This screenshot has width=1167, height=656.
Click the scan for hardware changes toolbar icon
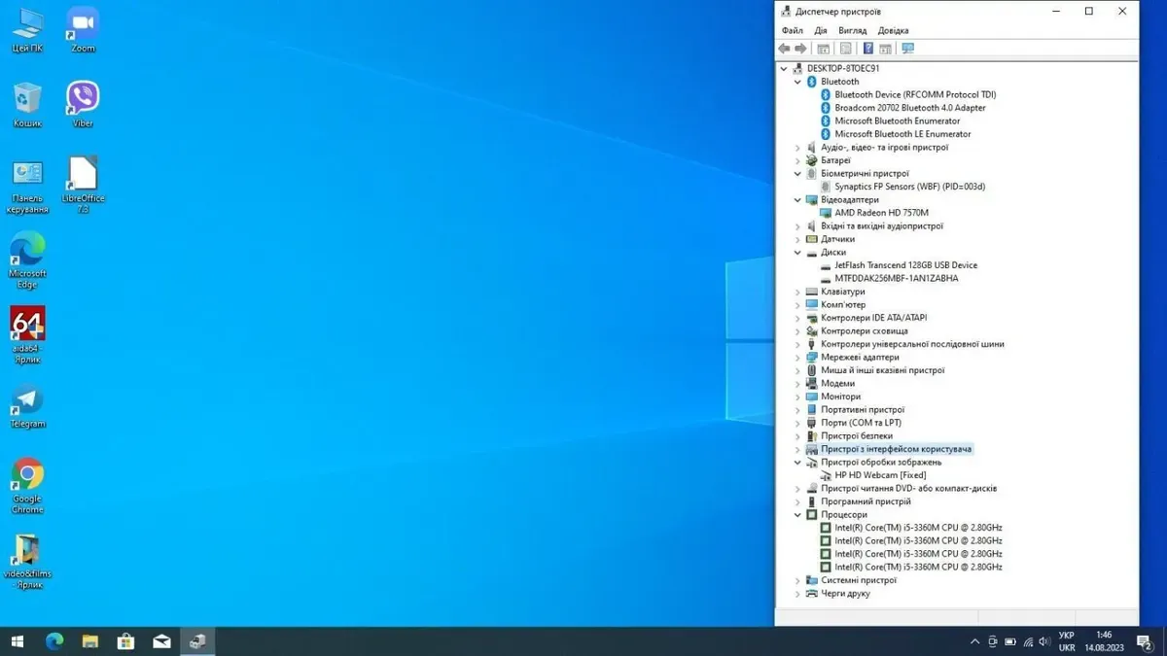[908, 49]
